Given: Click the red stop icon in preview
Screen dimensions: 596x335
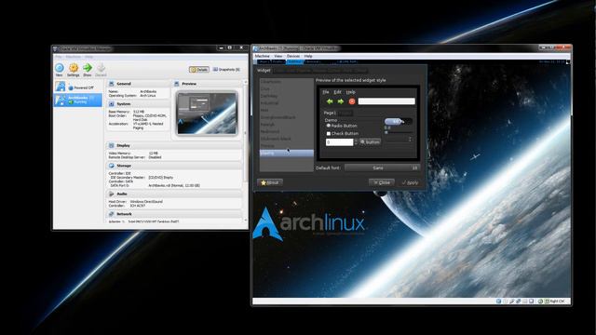Looking at the screenshot, I should (x=352, y=101).
